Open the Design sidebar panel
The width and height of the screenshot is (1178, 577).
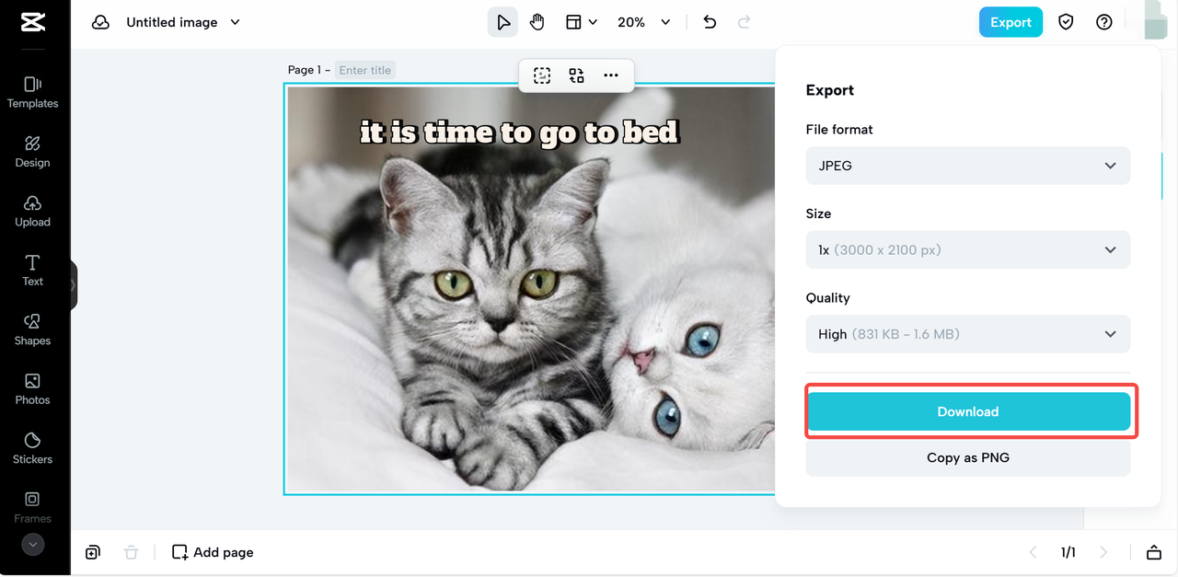(x=33, y=152)
